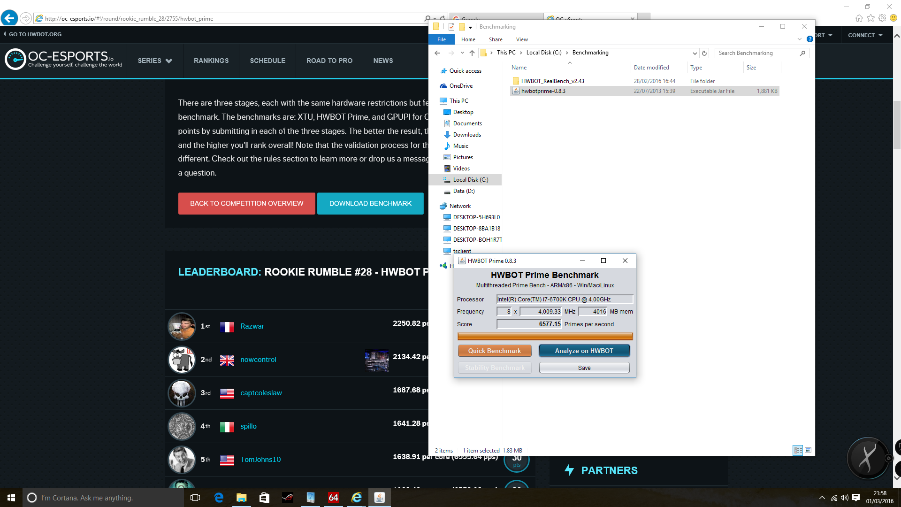Select the HWBOT_RealBench_v2.43 folder

click(644, 81)
